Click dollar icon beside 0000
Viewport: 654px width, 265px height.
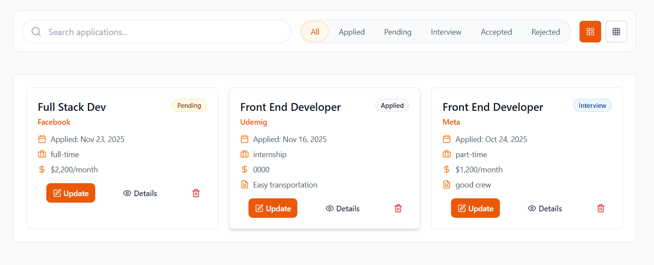pos(245,169)
